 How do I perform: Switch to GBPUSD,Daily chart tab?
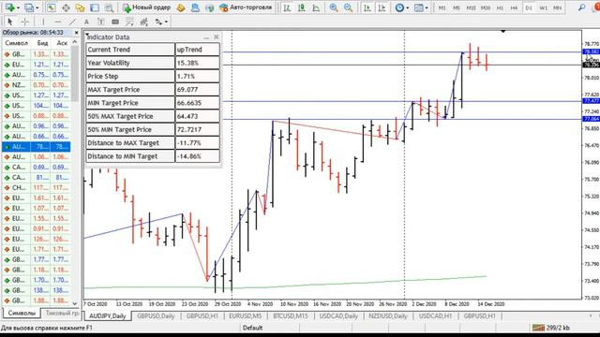(156, 316)
